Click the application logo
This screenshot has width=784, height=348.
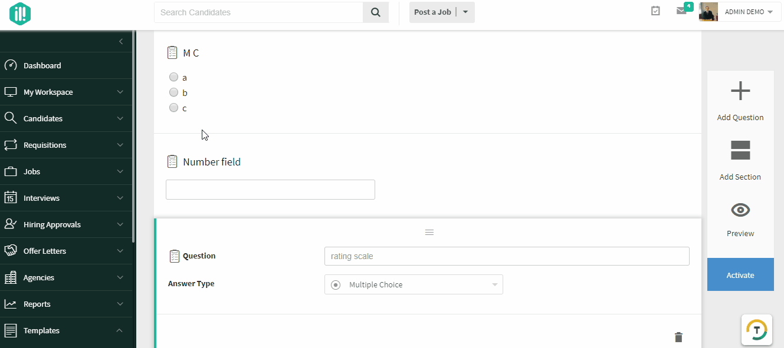[x=20, y=14]
